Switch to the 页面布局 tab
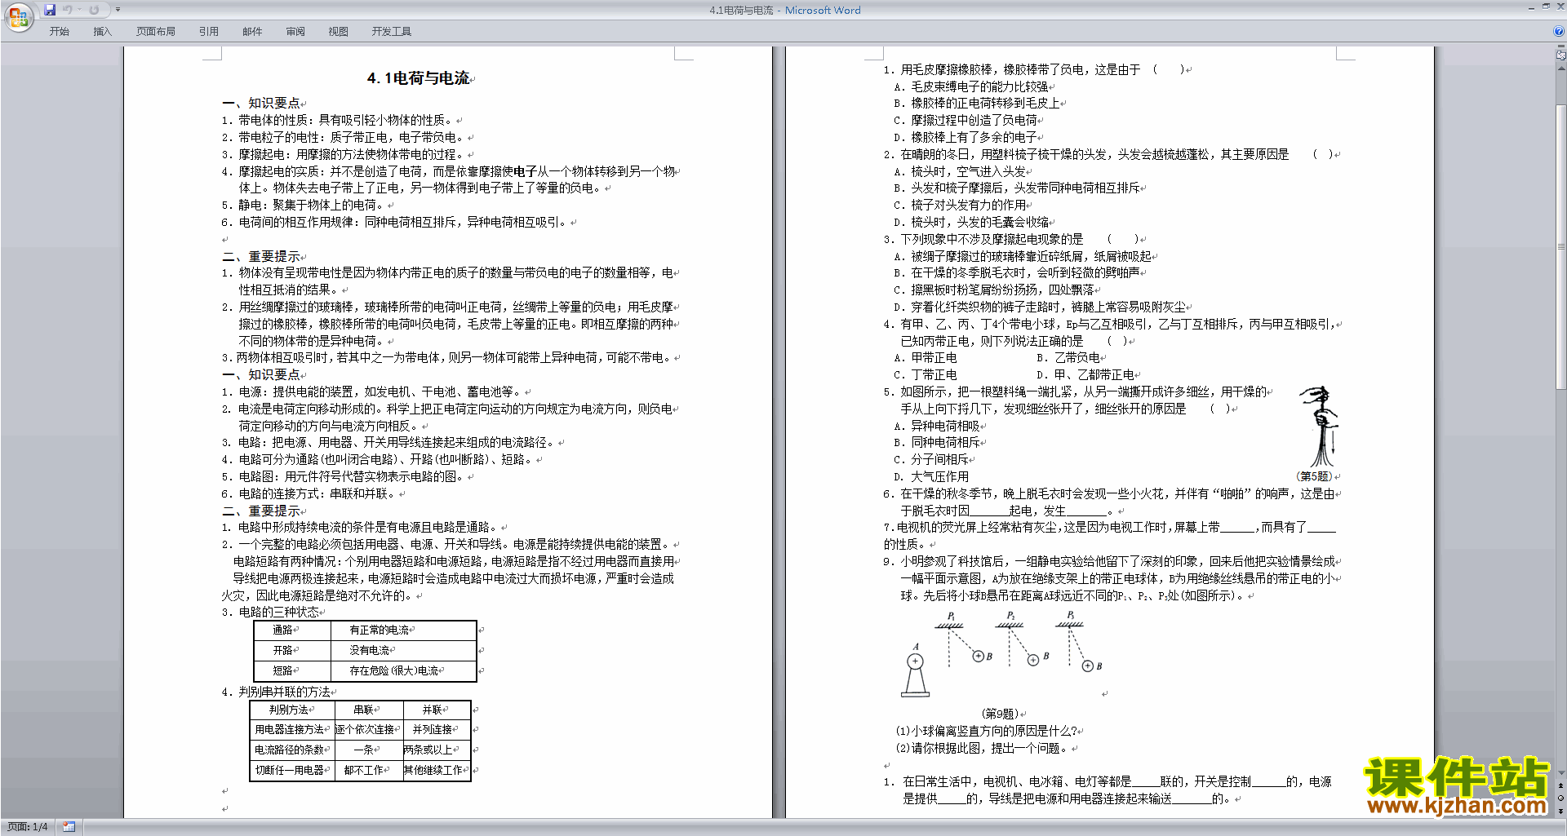 pos(156,32)
